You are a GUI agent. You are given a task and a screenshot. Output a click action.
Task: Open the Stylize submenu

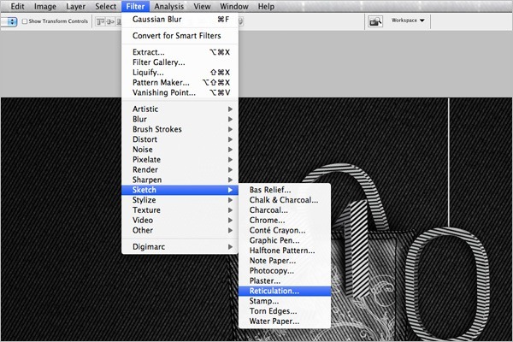pyautogui.click(x=180, y=200)
